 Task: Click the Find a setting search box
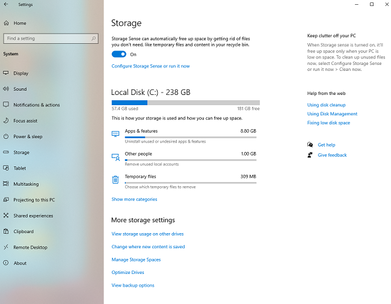coord(51,38)
